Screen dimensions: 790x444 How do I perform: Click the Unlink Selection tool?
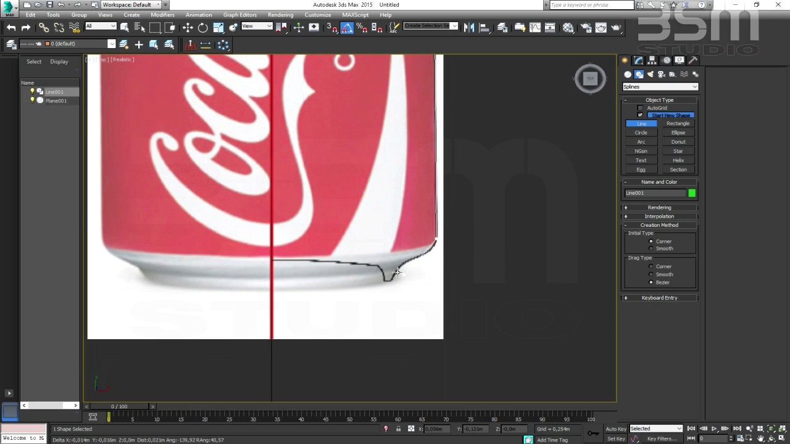[59, 27]
